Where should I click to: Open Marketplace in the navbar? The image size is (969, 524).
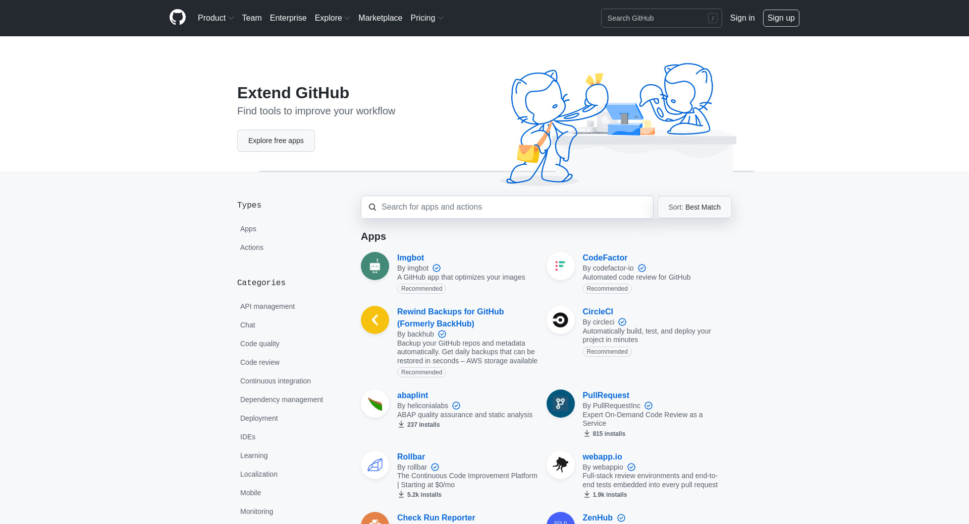coord(380,18)
